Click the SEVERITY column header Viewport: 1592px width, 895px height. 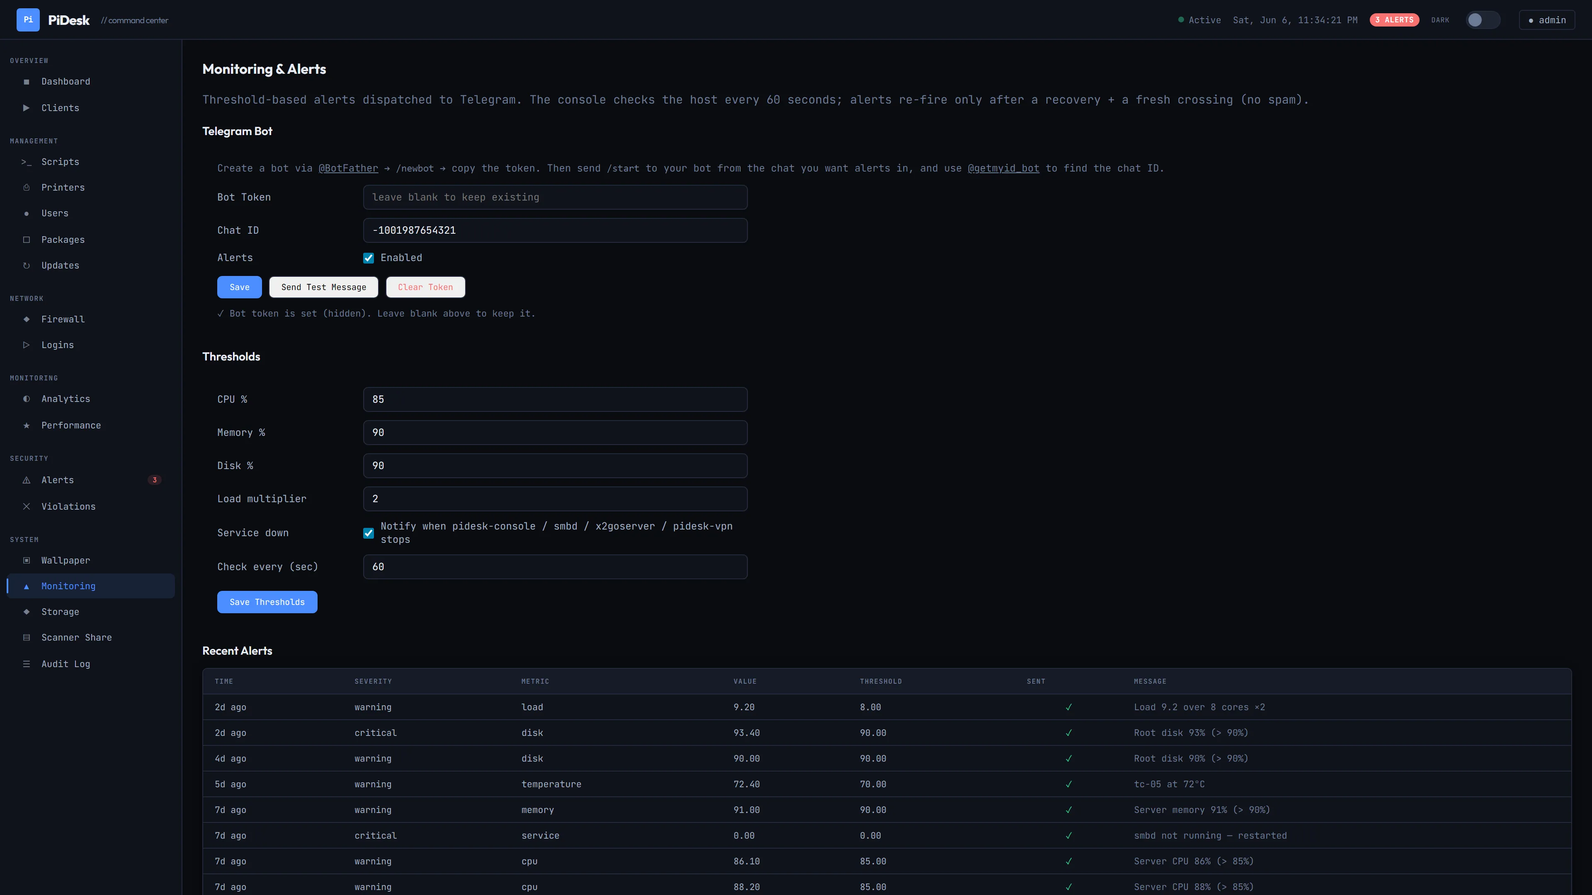[373, 681]
